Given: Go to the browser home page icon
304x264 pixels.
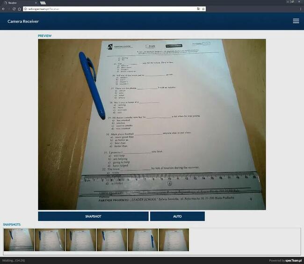Looking at the screenshot, I should [19, 9].
